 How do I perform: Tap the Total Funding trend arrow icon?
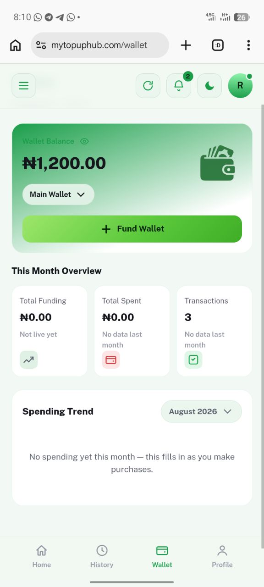pos(29,360)
